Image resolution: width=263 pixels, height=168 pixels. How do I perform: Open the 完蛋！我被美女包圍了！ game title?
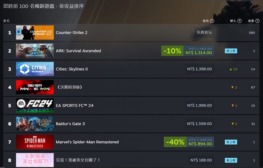(x=78, y=160)
